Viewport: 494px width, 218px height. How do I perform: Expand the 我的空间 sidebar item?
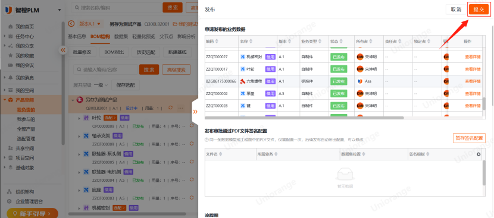click(5, 90)
